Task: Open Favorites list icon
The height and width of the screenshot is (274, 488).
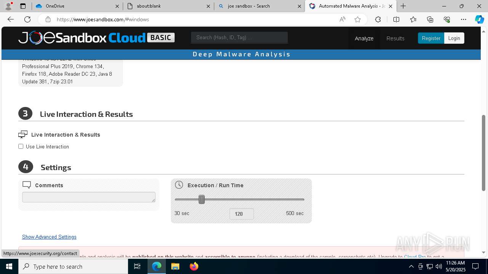Action: (413, 19)
